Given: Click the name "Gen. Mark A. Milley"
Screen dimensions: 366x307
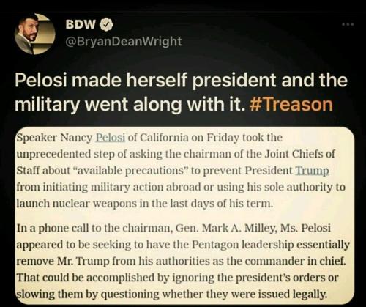Looking at the screenshot, I should 227,229.
